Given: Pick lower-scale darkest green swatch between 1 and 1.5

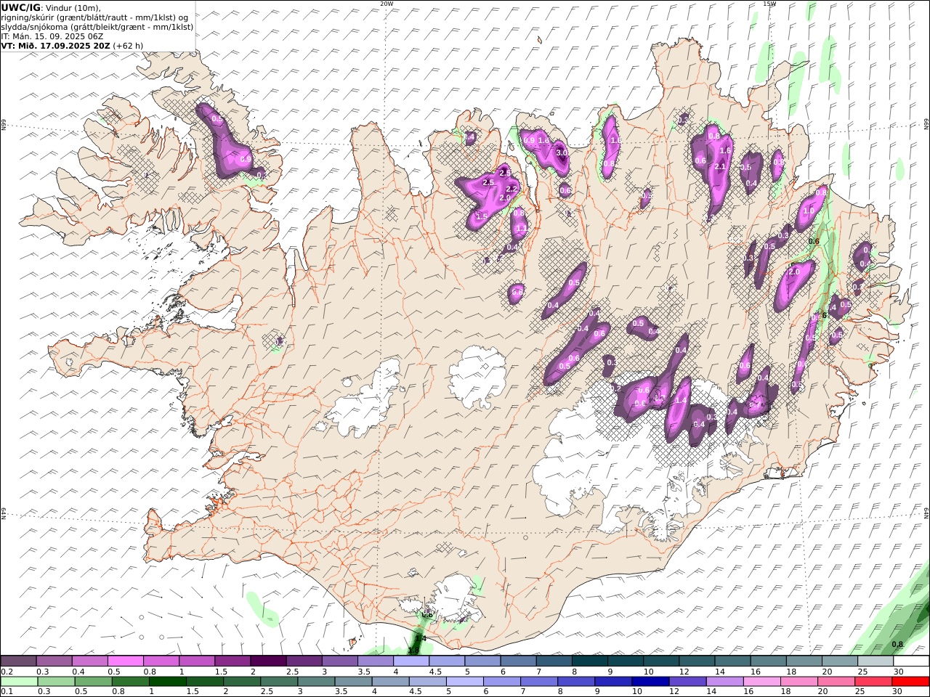Looking at the screenshot, I should 167,681.
